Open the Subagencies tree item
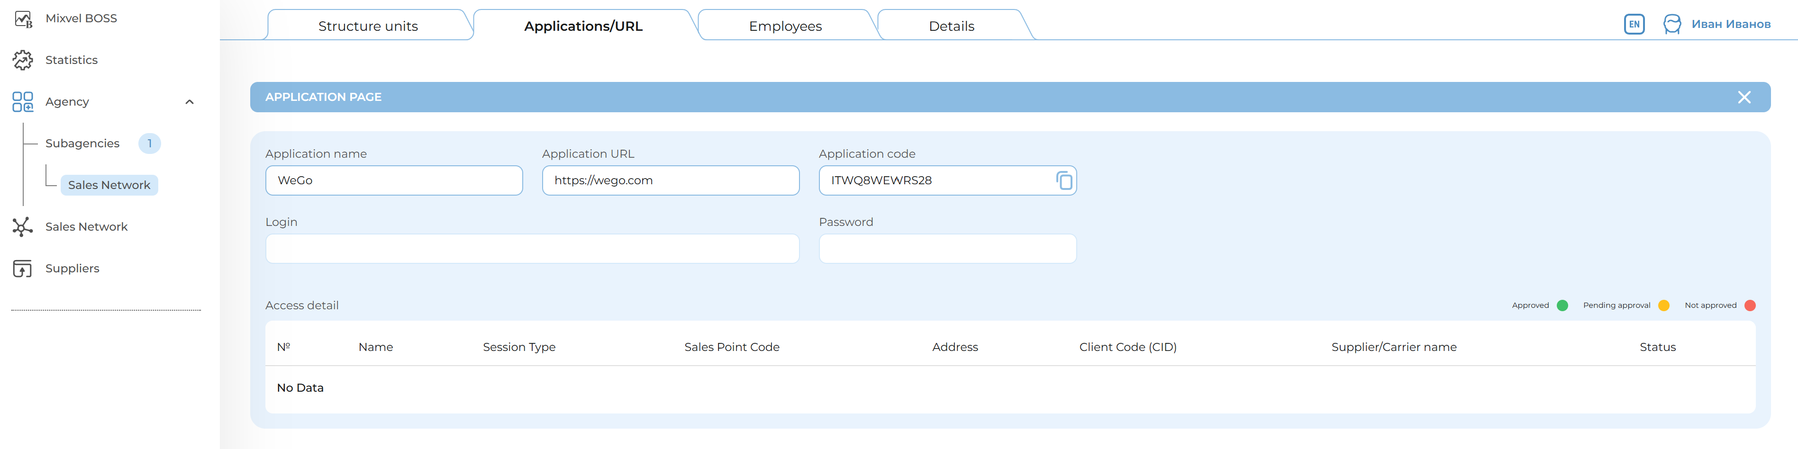The image size is (1798, 449). pos(82,144)
